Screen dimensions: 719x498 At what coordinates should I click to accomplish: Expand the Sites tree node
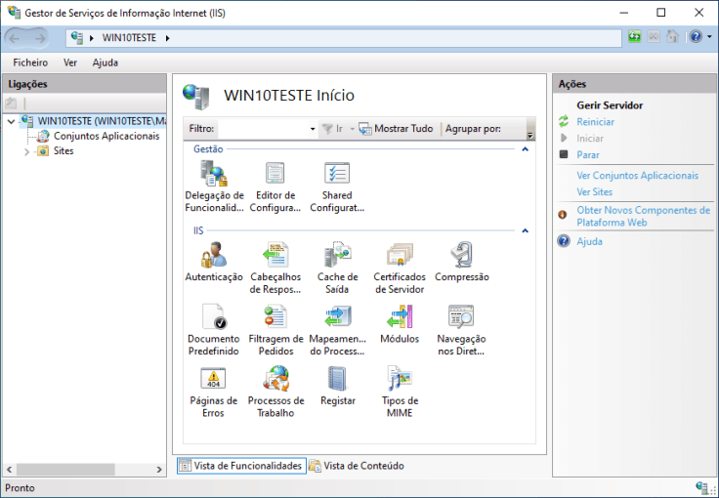click(x=26, y=151)
